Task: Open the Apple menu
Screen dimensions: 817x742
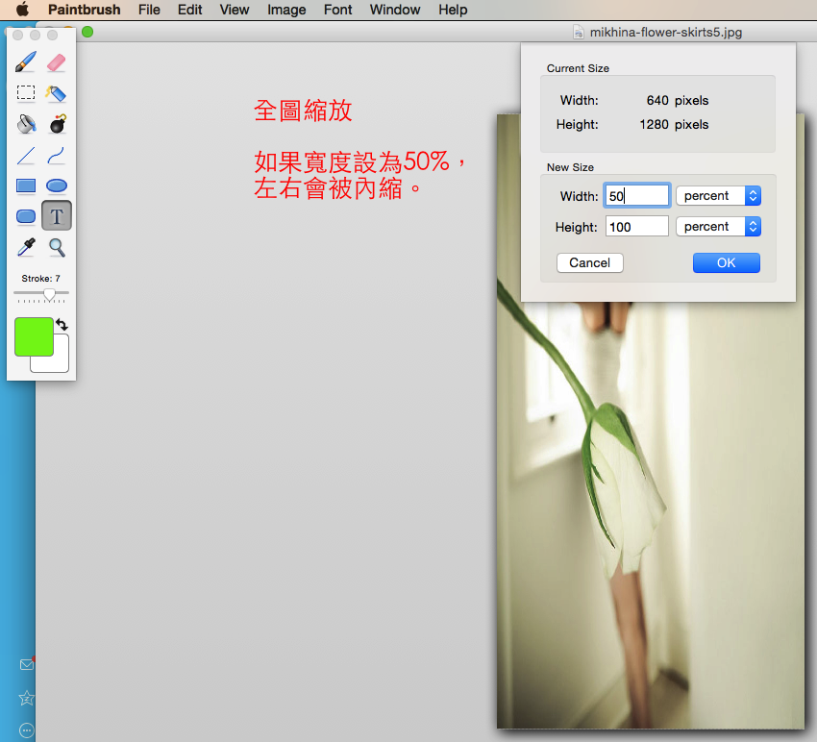Action: (x=22, y=10)
